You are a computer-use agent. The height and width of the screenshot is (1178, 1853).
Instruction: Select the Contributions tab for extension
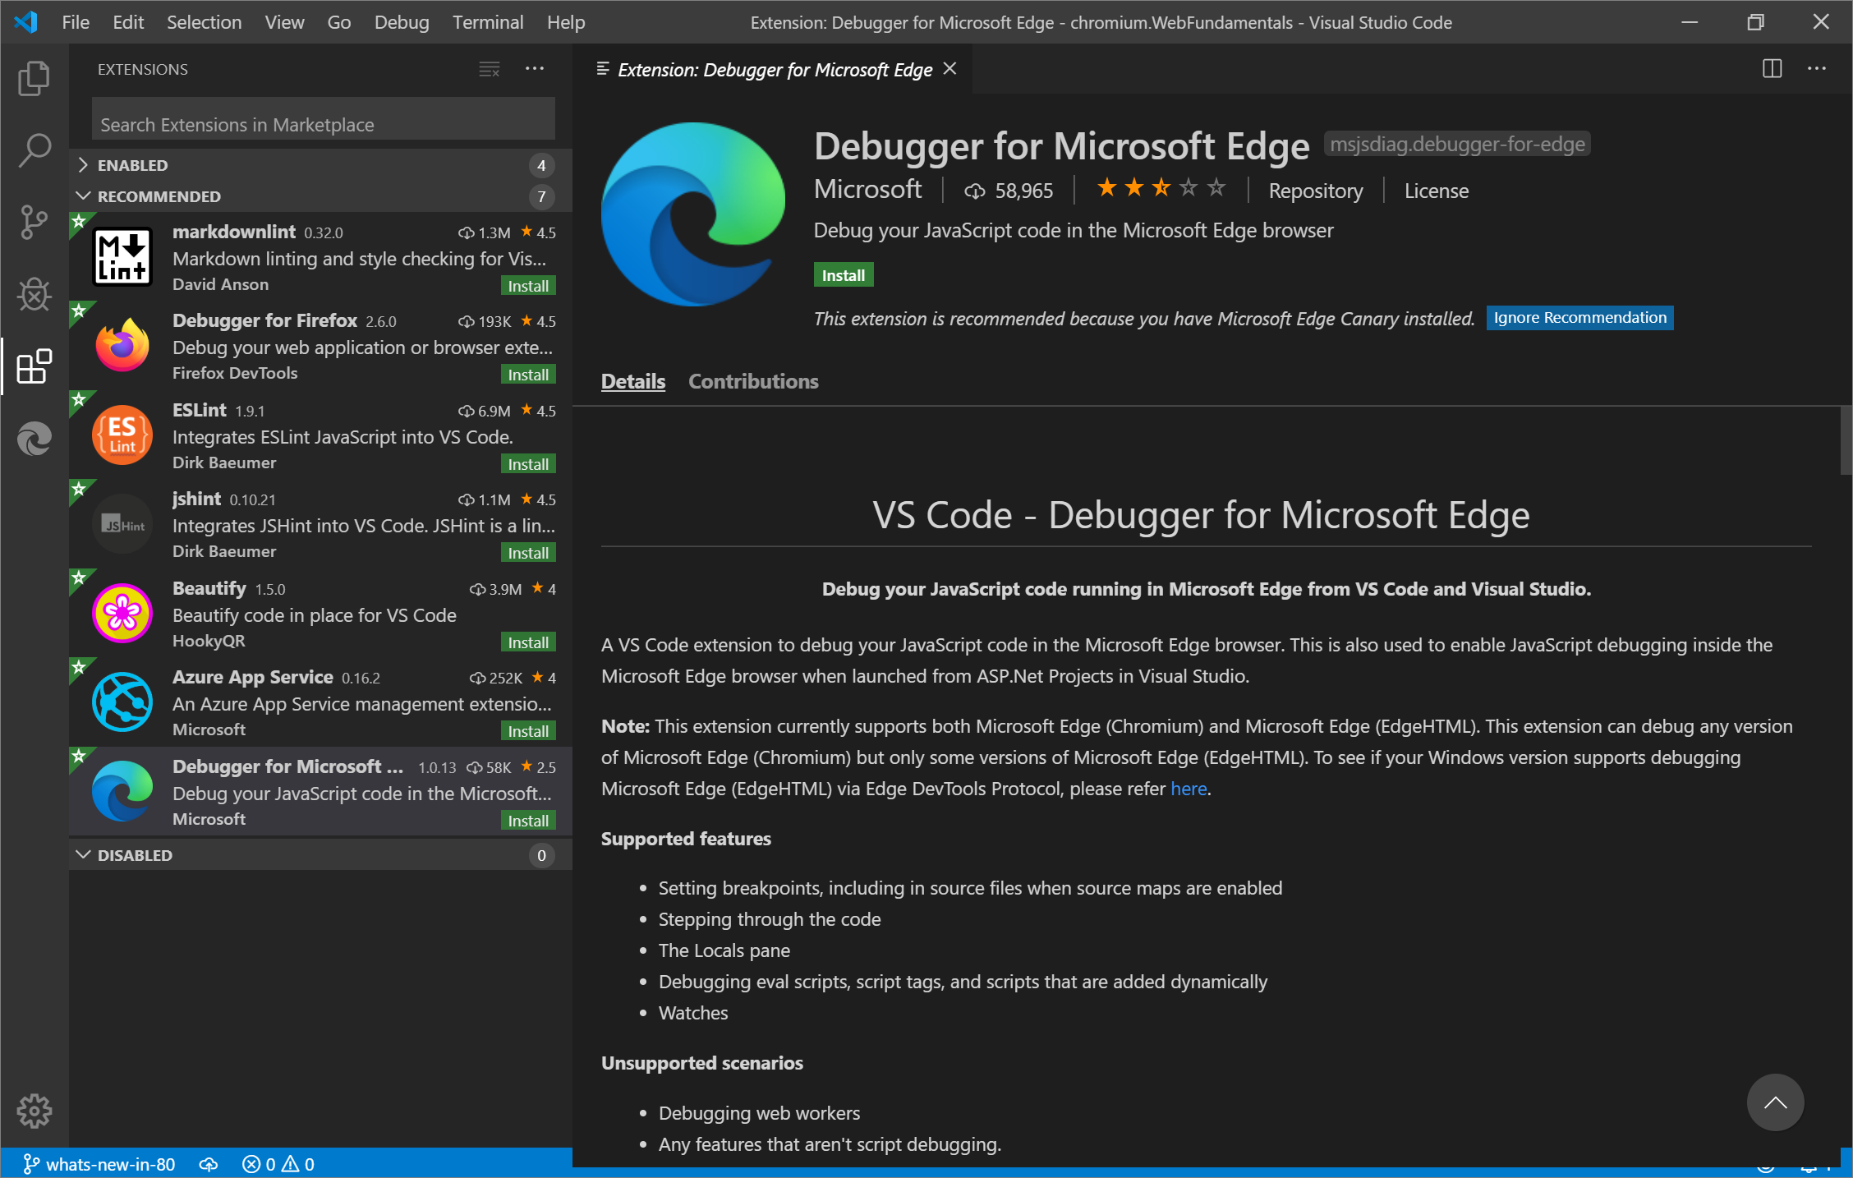coord(752,380)
